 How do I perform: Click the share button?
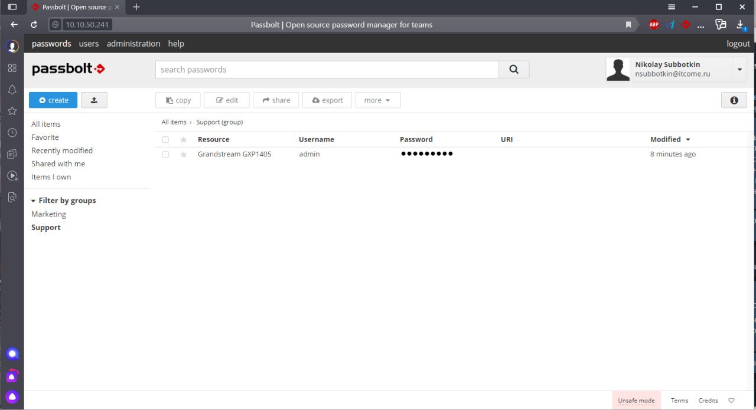tap(276, 100)
